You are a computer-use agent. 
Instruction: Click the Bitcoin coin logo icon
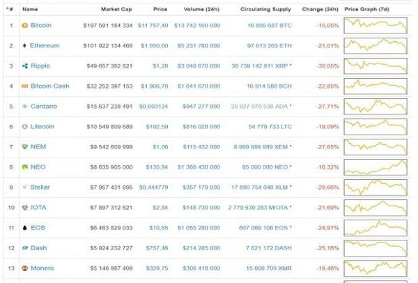click(x=25, y=26)
